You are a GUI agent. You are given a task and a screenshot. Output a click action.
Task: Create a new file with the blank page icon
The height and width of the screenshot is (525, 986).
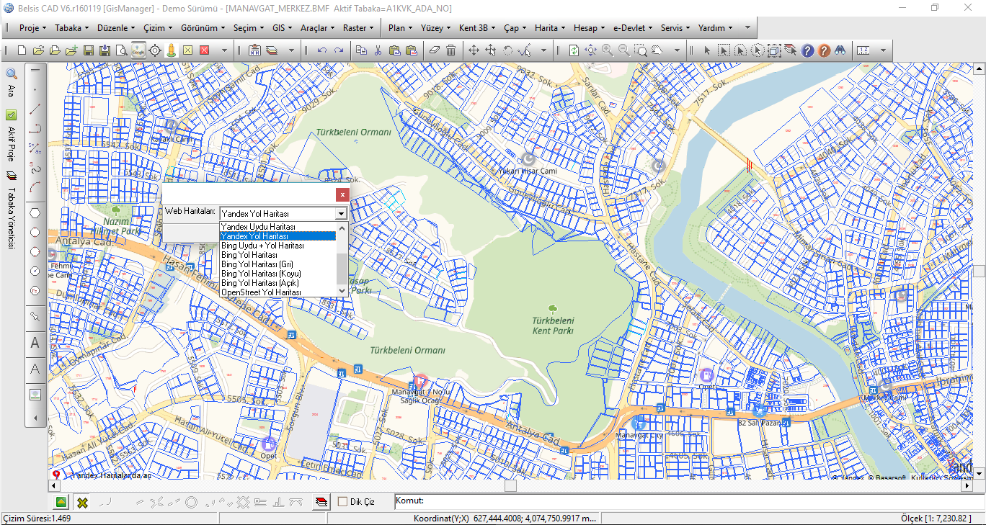coord(22,50)
